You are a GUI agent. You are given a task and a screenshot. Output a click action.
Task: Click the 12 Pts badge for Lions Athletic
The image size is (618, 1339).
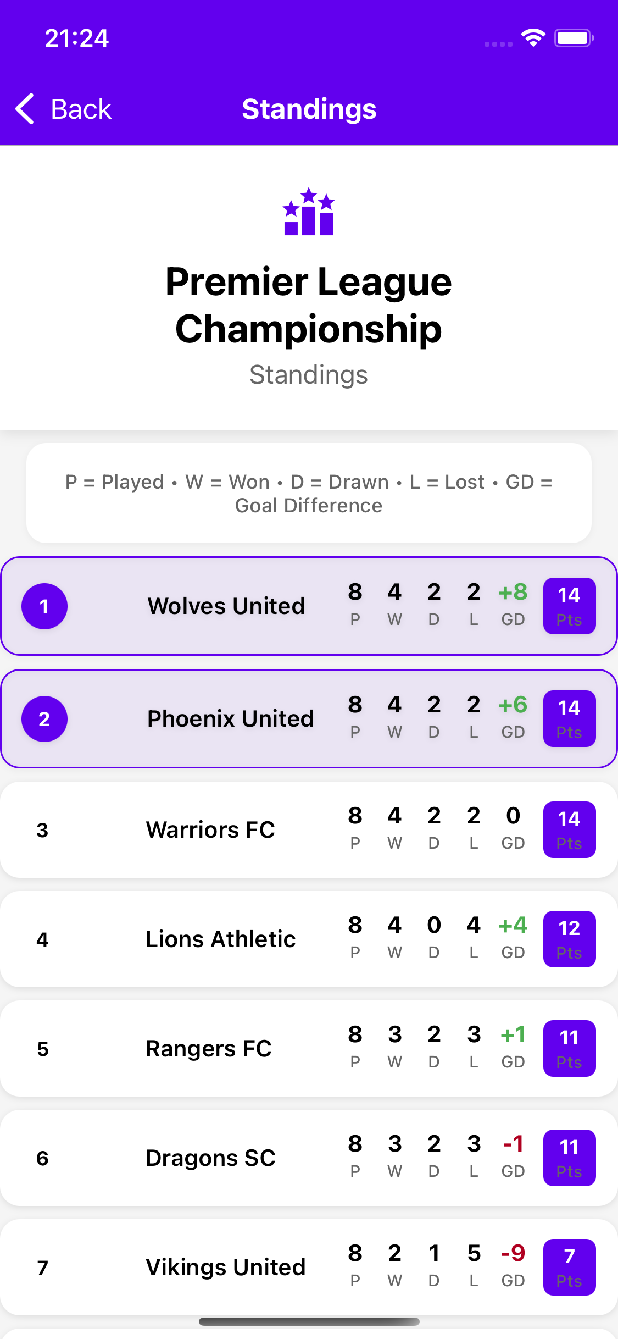pyautogui.click(x=569, y=939)
